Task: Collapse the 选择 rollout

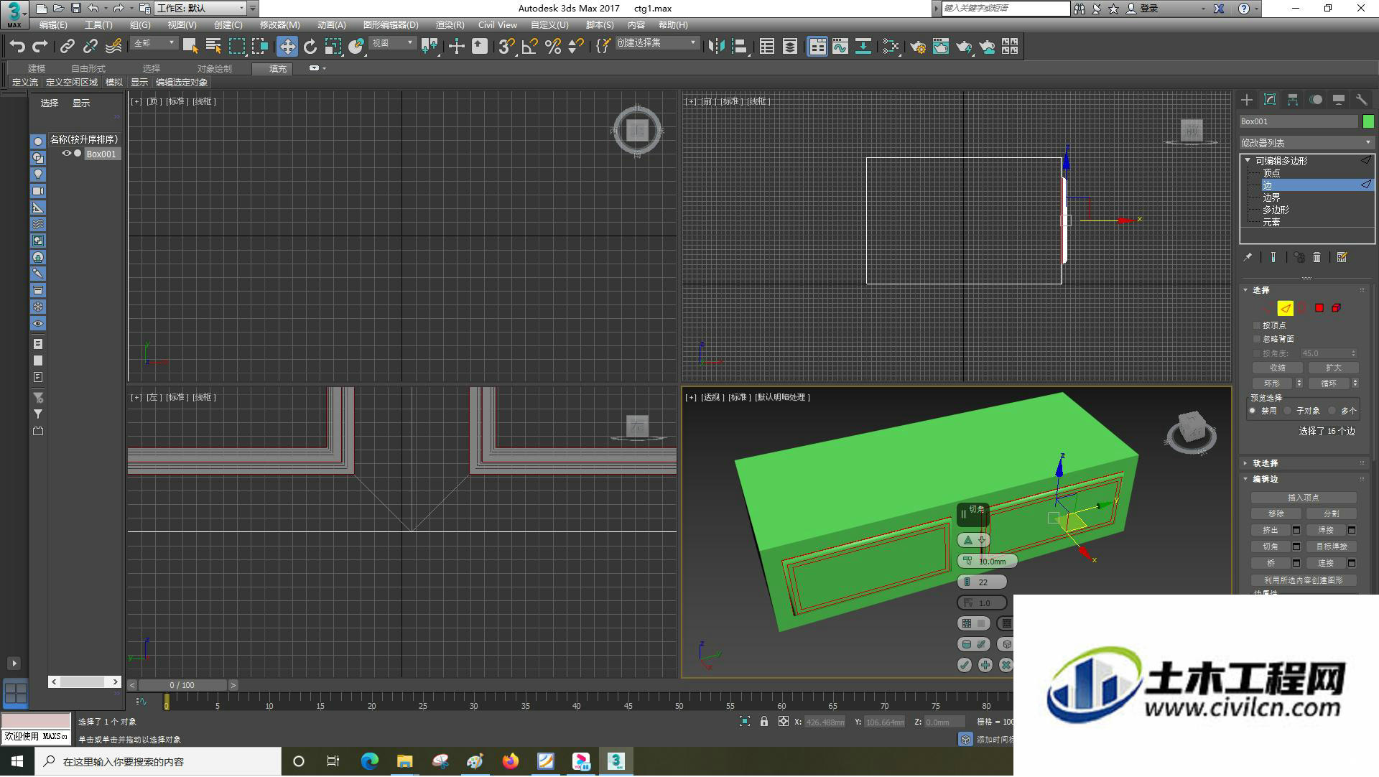Action: click(x=1246, y=290)
